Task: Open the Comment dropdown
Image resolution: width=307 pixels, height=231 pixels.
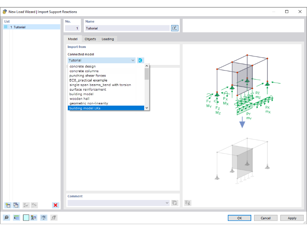Action: pyautogui.click(x=167, y=203)
